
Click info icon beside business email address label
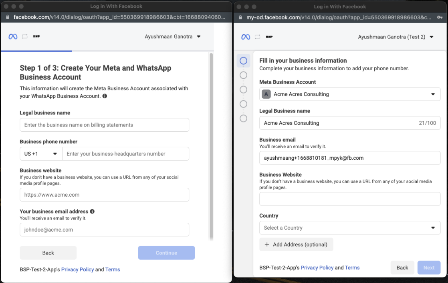pyautogui.click(x=92, y=211)
